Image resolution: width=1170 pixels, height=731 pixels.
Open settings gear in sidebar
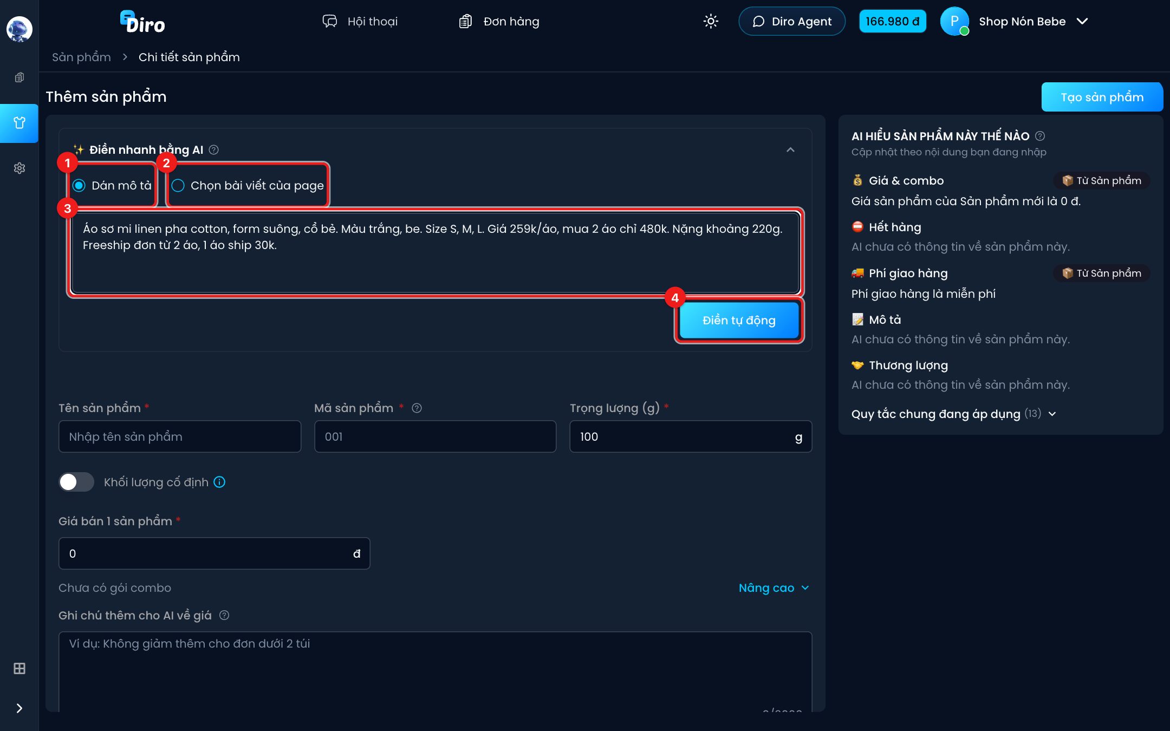click(19, 168)
